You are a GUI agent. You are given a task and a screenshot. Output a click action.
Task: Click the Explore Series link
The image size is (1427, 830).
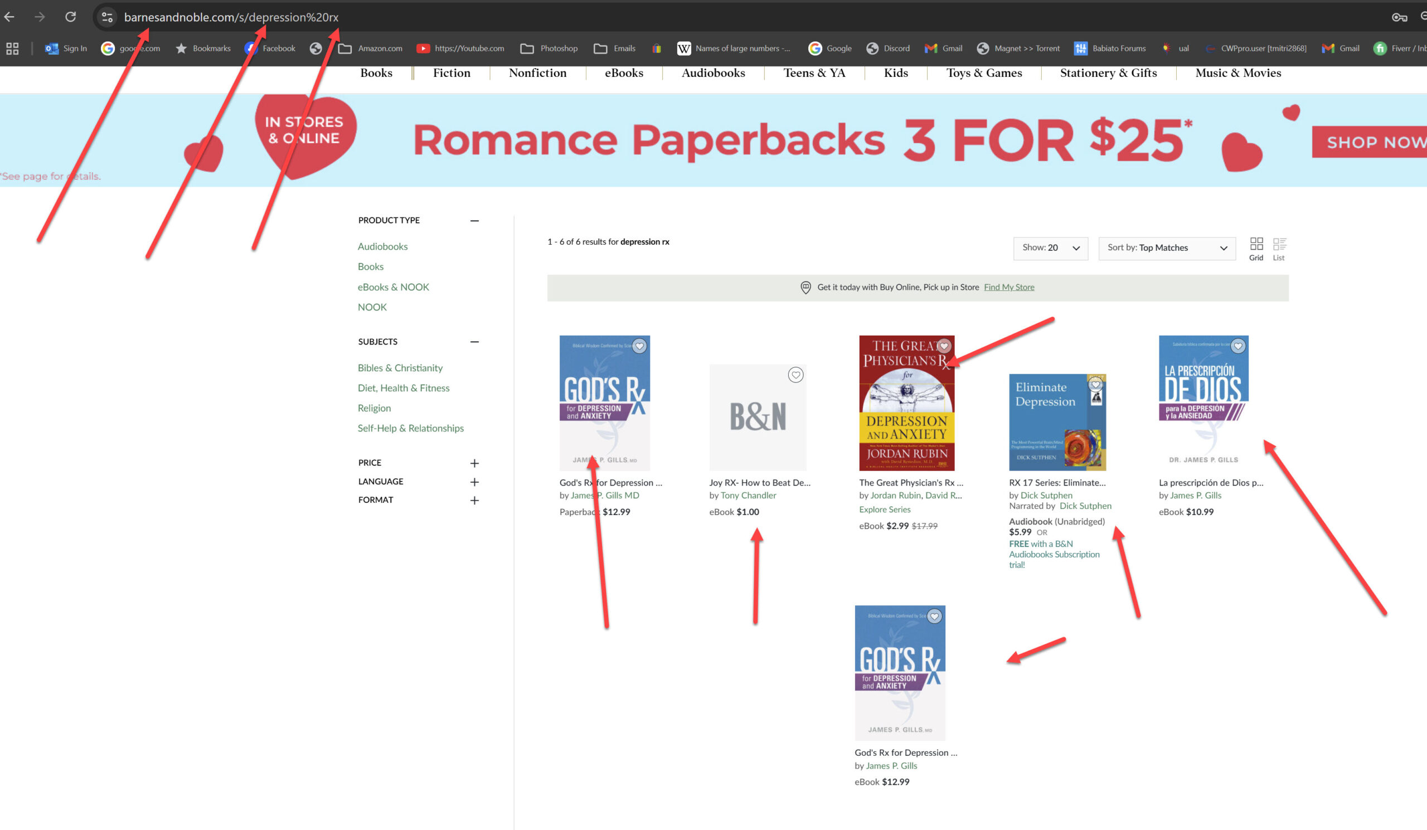tap(885, 509)
